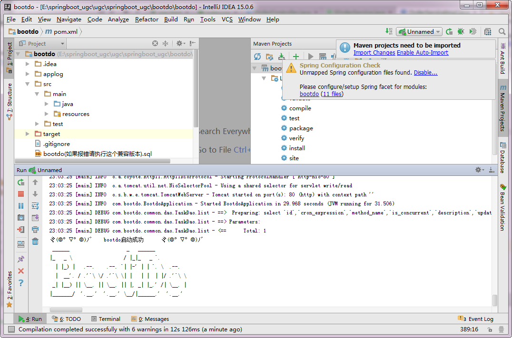Open the 6: TODO tab
512x338 pixels.
(x=66, y=319)
